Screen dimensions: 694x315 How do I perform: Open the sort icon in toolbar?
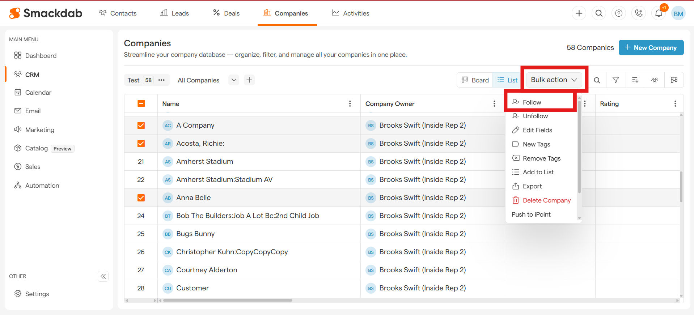click(635, 80)
